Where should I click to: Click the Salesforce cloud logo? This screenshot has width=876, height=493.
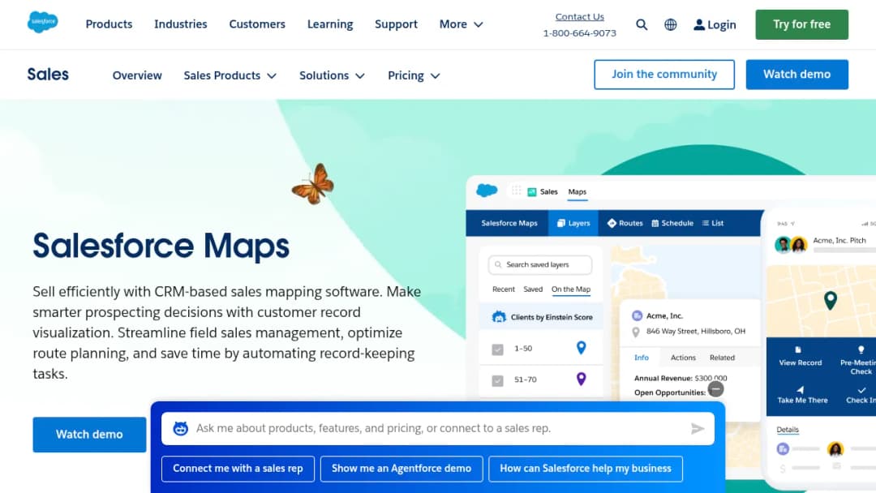click(x=42, y=23)
